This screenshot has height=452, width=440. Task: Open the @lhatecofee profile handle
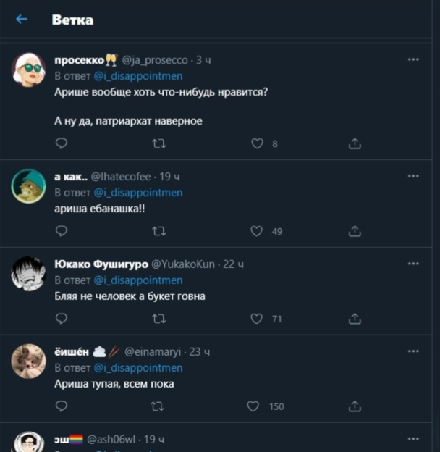[x=121, y=176]
